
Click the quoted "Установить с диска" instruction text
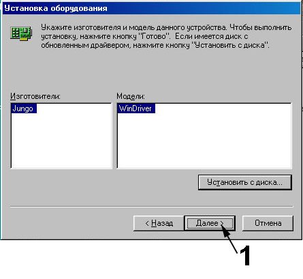coord(230,45)
